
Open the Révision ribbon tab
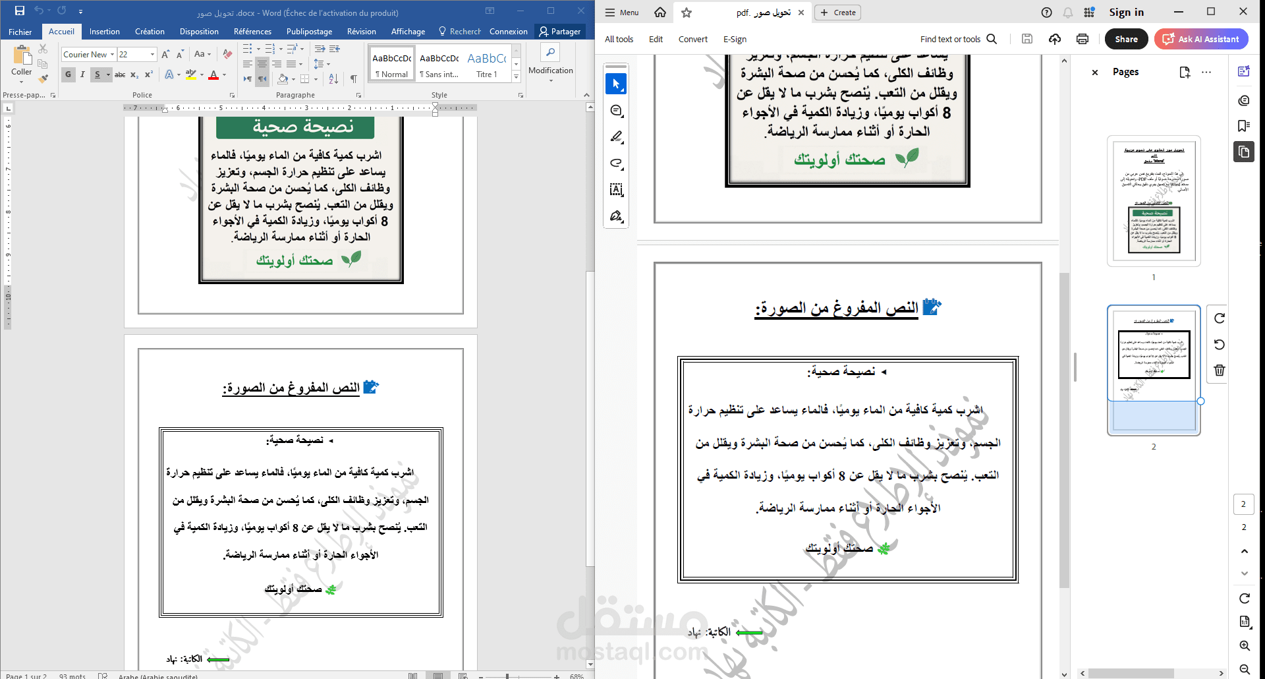pyautogui.click(x=362, y=32)
